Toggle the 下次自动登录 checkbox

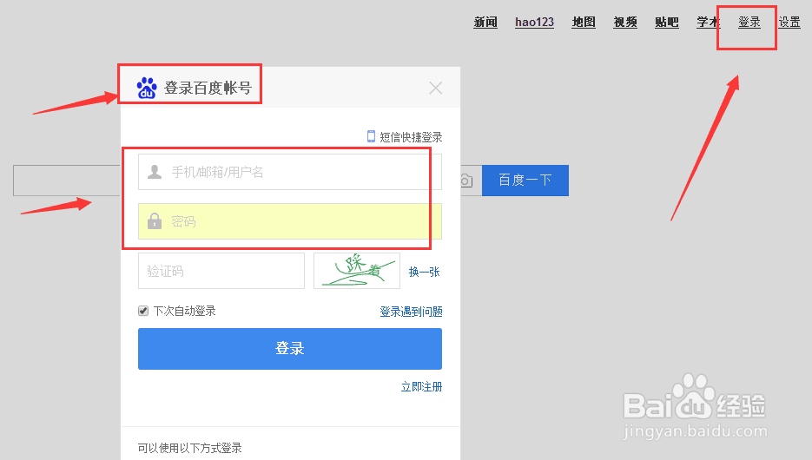coord(143,311)
